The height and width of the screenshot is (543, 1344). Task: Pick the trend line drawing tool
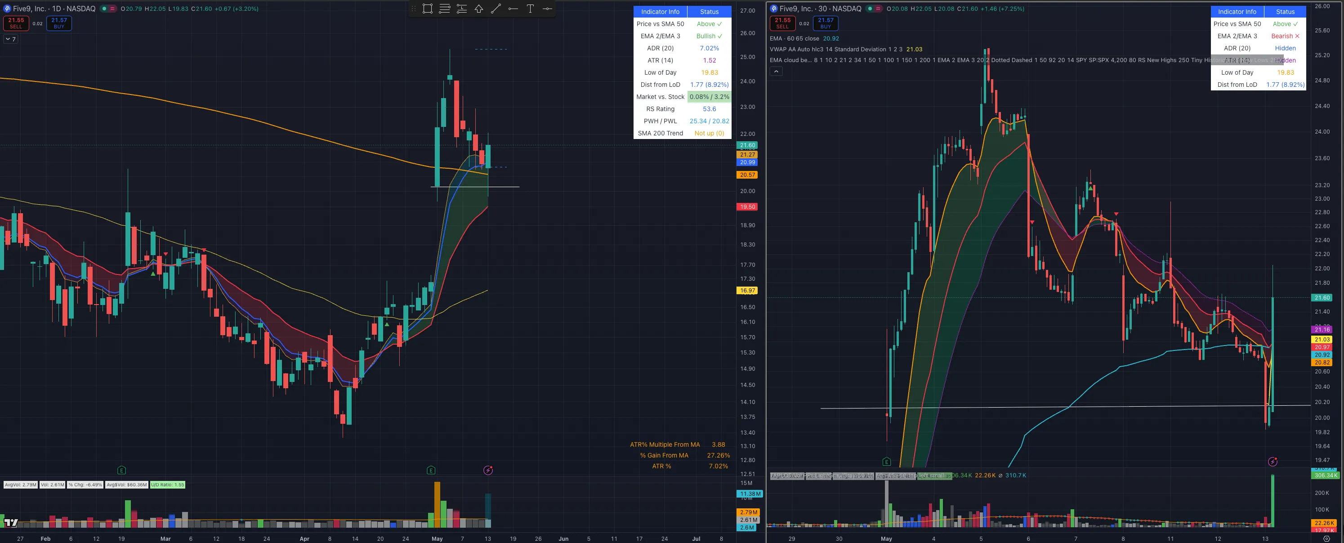point(496,9)
